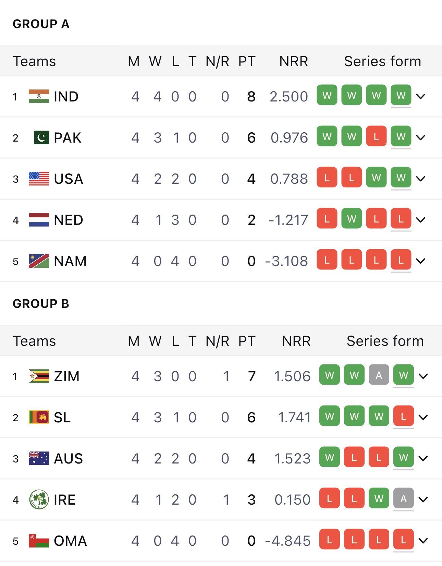Click the NRR header in Group A
This screenshot has height=566, width=442.
[294, 61]
